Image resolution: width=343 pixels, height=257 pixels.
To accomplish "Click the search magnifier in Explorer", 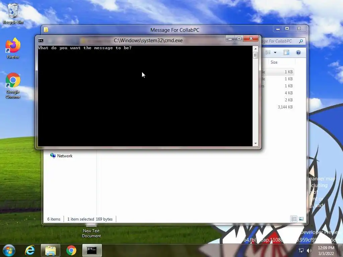I will click(x=301, y=41).
